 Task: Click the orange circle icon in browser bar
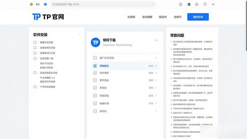[31, 4]
